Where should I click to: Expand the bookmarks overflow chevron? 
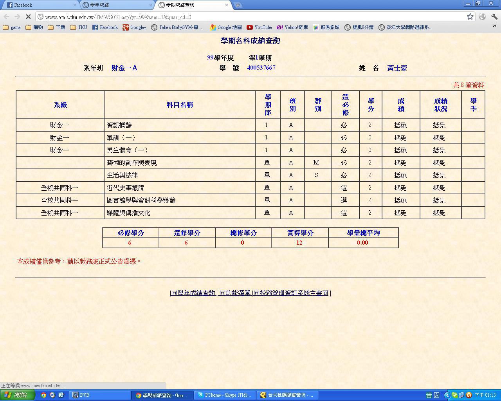click(494, 26)
